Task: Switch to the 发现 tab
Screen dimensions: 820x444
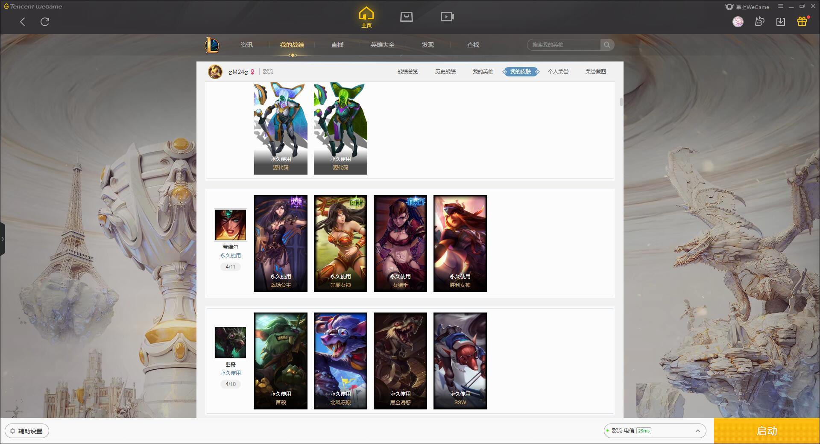Action: point(428,45)
